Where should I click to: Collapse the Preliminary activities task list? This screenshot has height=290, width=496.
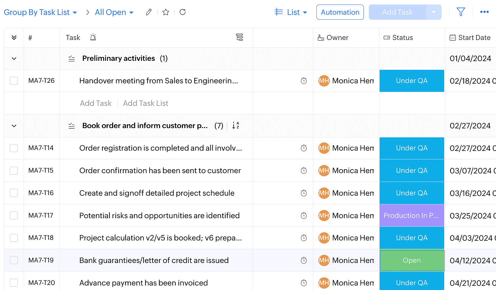(x=14, y=59)
